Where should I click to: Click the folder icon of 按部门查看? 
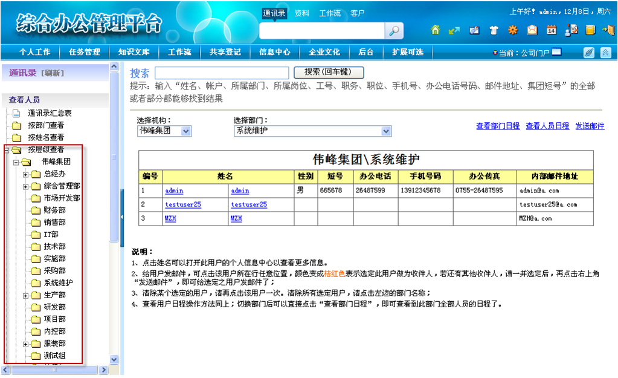[x=16, y=125]
